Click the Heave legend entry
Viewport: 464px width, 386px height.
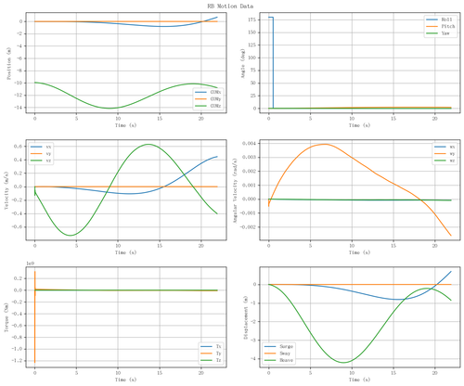pyautogui.click(x=278, y=360)
